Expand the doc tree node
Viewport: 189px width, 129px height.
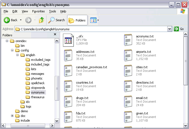[12, 116]
